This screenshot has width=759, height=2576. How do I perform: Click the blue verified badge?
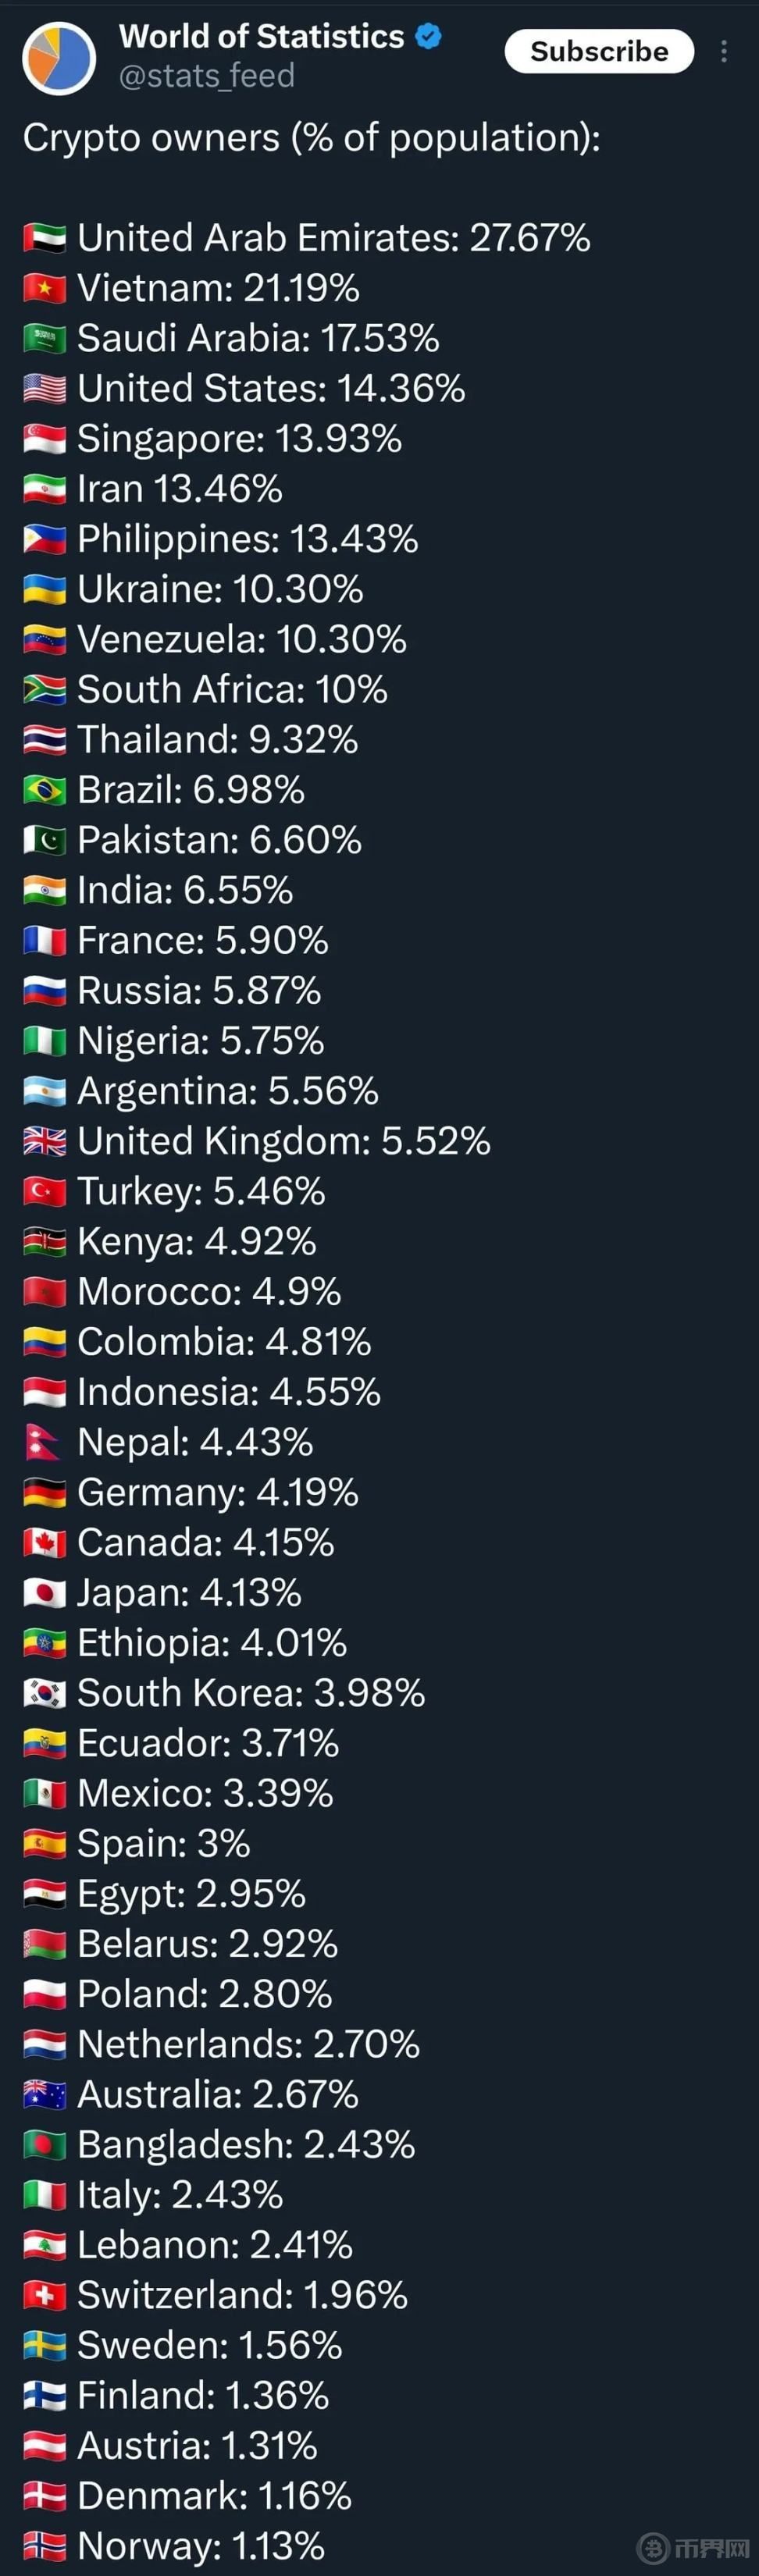point(429,37)
